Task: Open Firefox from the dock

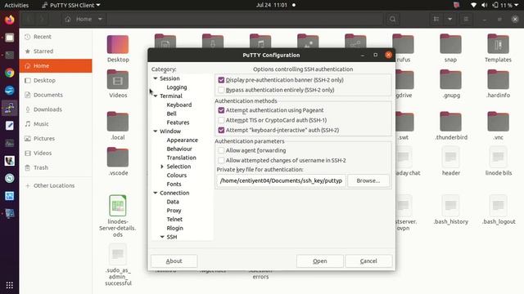Action: click(x=9, y=20)
